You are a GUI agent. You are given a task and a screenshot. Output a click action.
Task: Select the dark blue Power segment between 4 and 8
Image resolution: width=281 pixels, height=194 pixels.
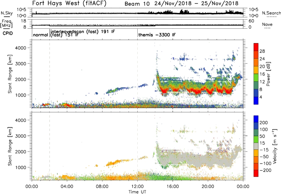(x=256, y=93)
